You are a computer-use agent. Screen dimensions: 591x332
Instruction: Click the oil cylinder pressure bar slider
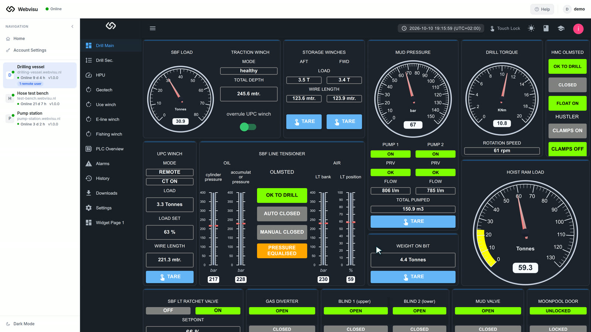coord(213,228)
